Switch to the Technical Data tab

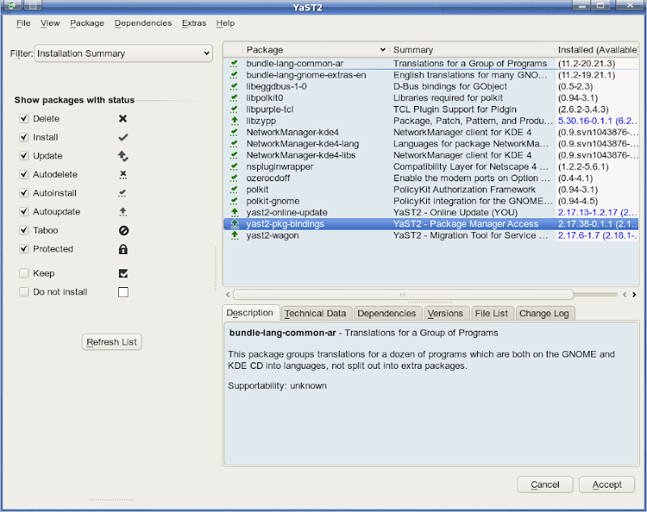coord(315,313)
